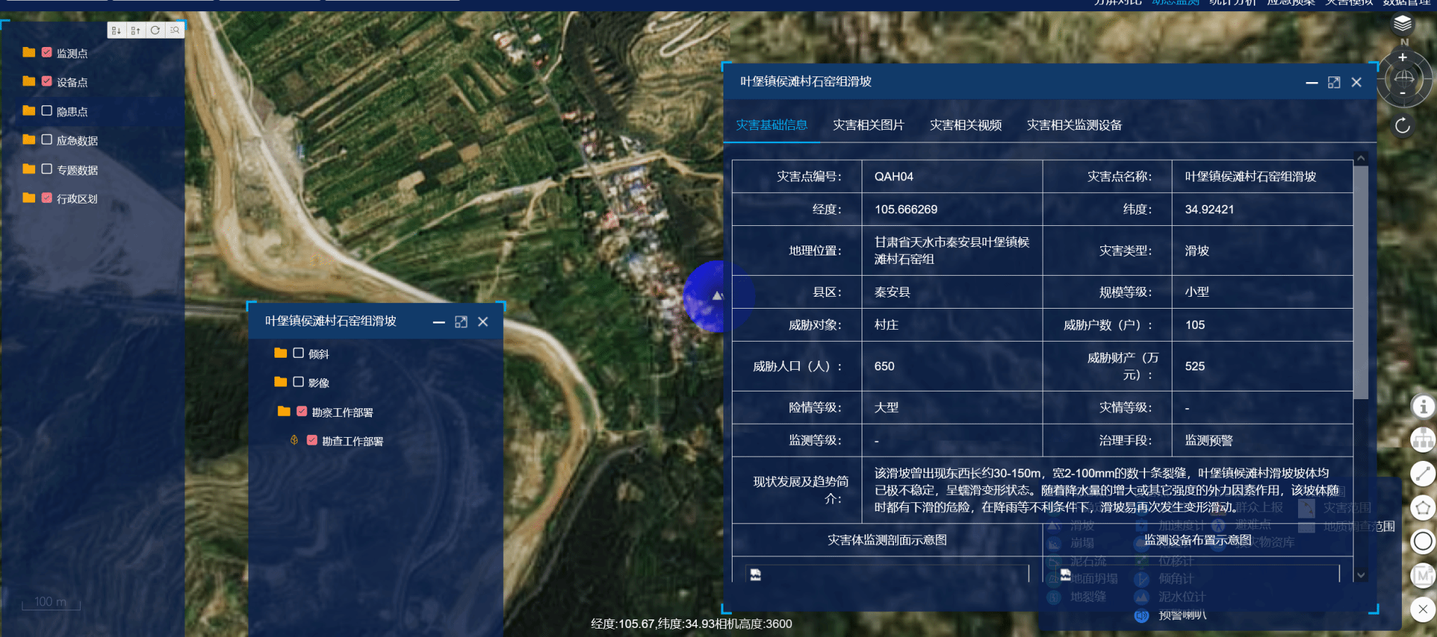Switch to the 灾害相关图片 tab
The height and width of the screenshot is (637, 1437).
coord(869,125)
